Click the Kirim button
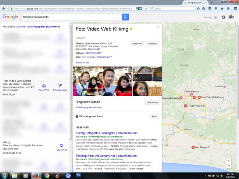 pyautogui.click(x=154, y=116)
